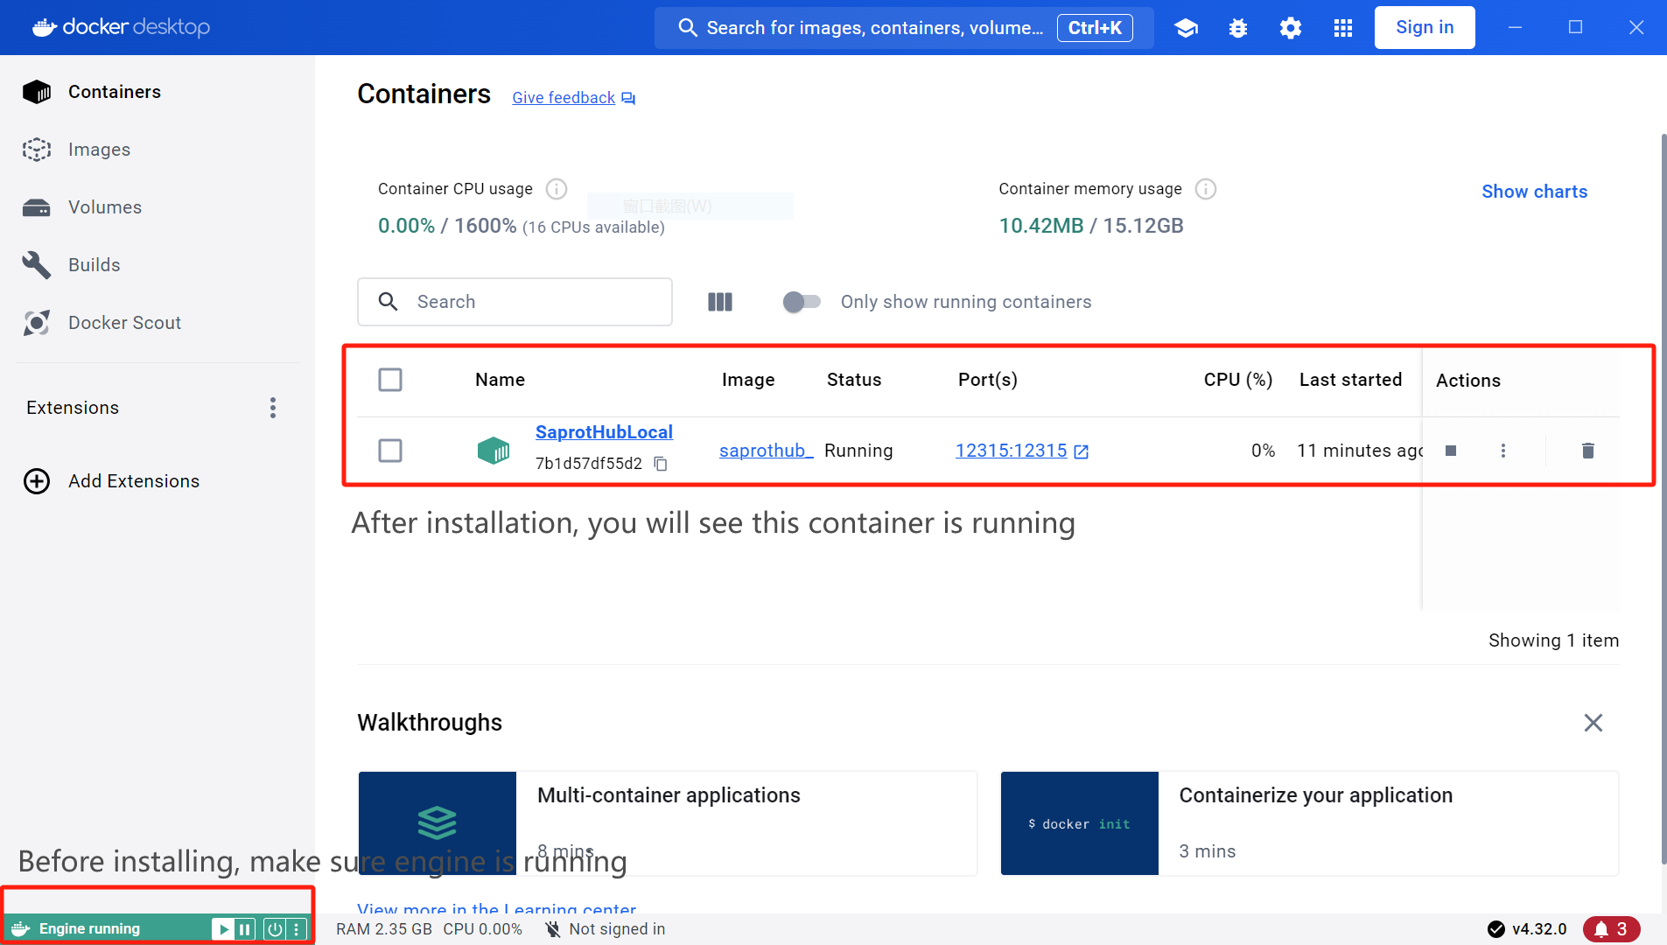Click the Show charts link
This screenshot has height=945, width=1667.
click(x=1533, y=192)
